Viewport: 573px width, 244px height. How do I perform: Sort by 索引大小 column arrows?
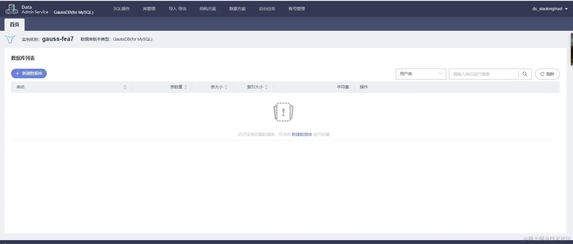[266, 87]
